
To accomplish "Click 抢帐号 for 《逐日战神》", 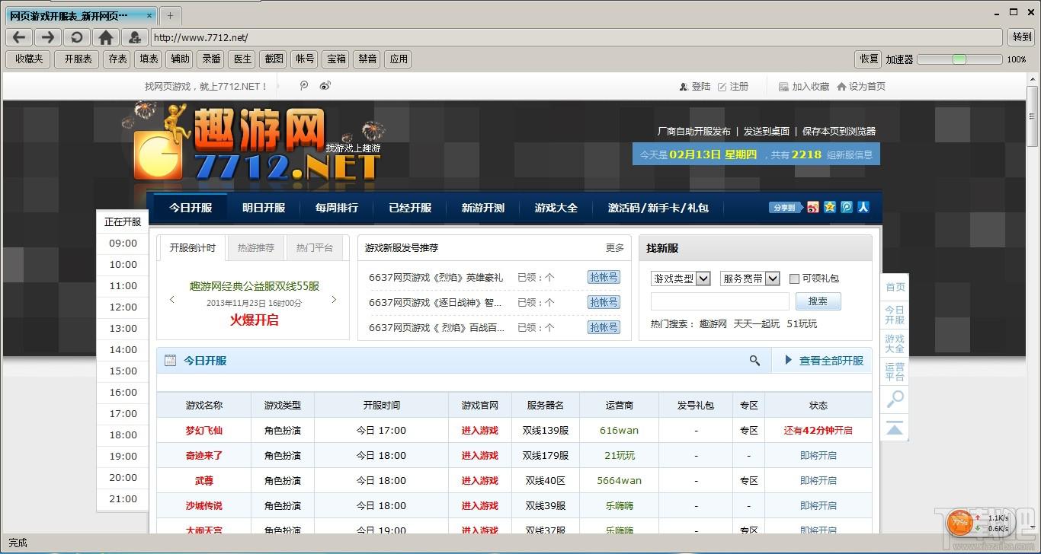I will coord(604,302).
